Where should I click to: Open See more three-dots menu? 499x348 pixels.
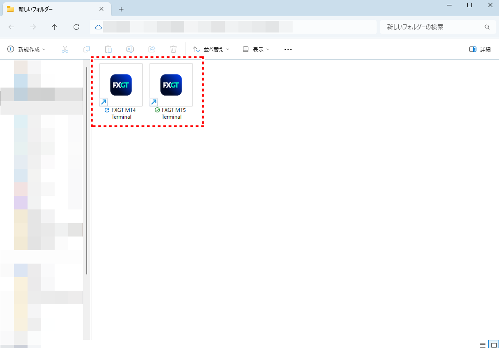pos(288,49)
